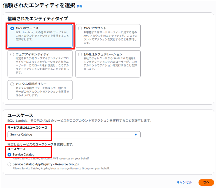This screenshot has width=217, height=190.
Task: Select the Service Catalog use case radio
Action: (x=9, y=155)
